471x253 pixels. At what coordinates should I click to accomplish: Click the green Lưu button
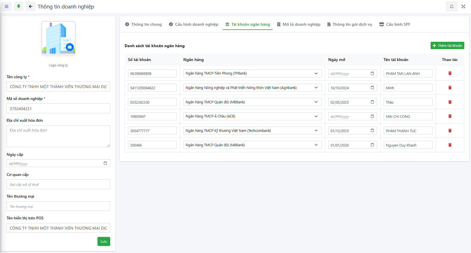(x=104, y=241)
